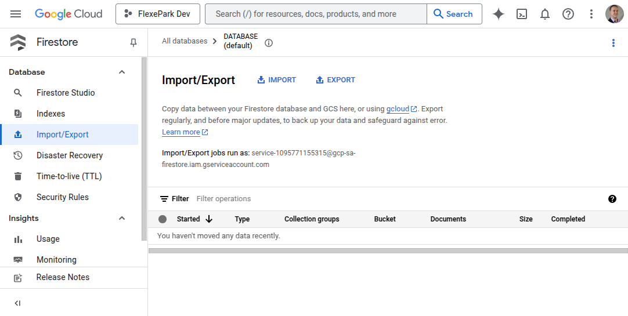The width and height of the screenshot is (628, 316).
Task: Collapse the Insights section
Action: [122, 218]
